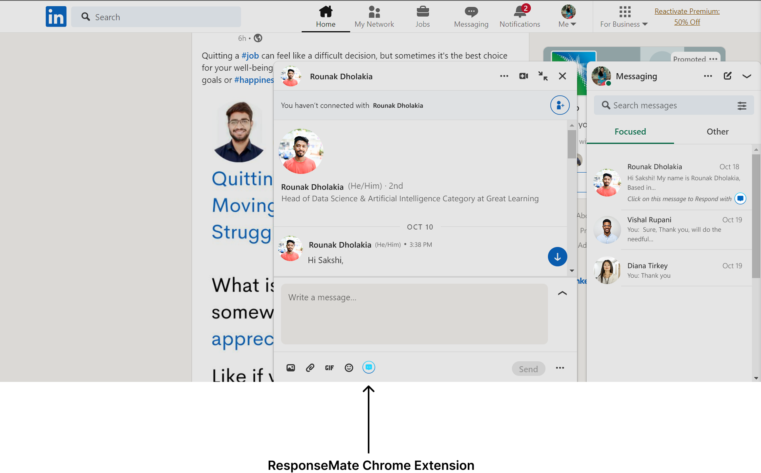This screenshot has width=761, height=473.
Task: Click ResponseMate respond icon in Rounak's message
Action: click(740, 198)
